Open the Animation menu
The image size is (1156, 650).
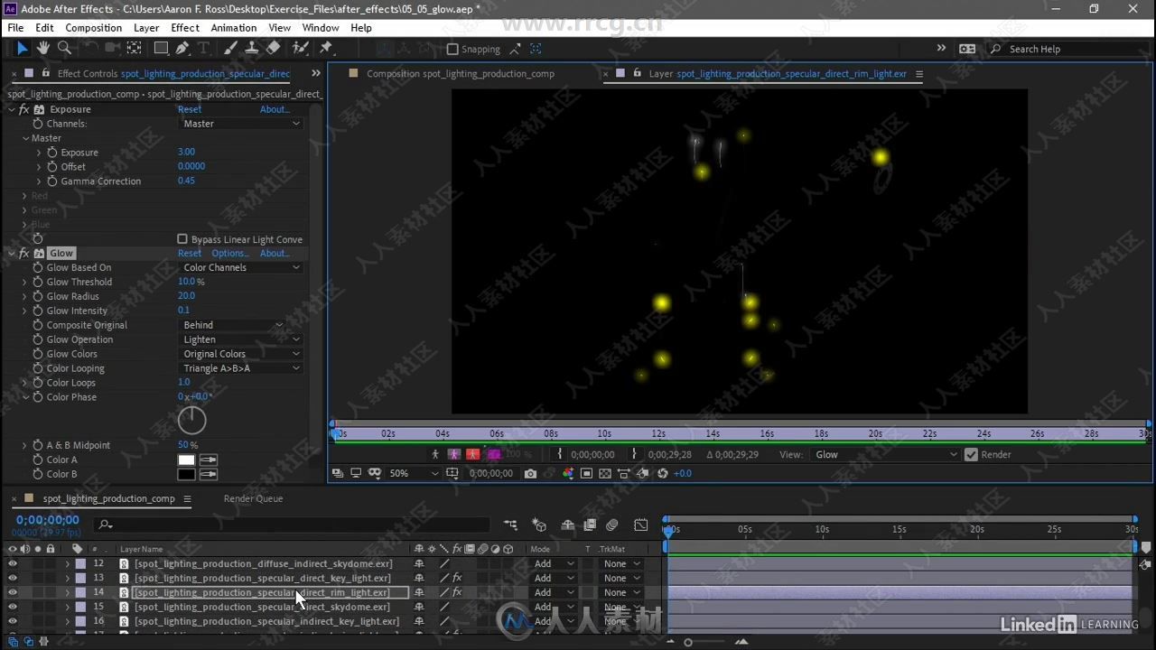tap(234, 28)
